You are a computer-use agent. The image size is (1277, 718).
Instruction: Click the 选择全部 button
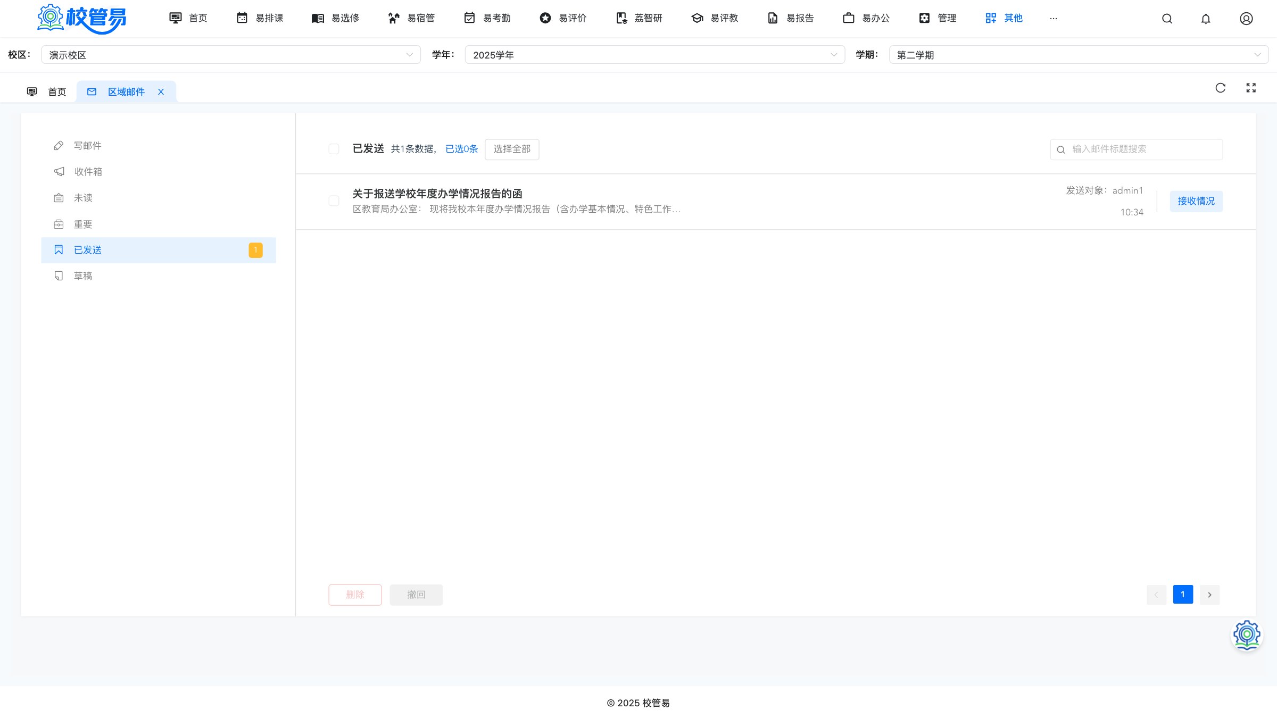512,149
